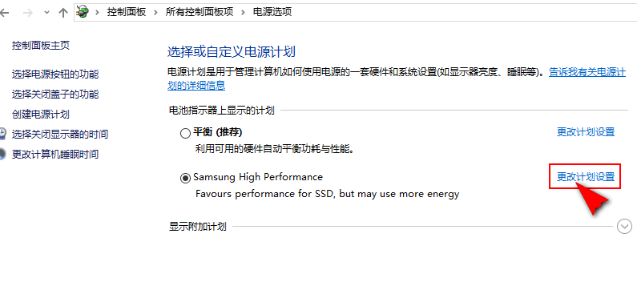The width and height of the screenshot is (637, 294).
Task: Go up one level with up arrow
Action: click(x=63, y=13)
